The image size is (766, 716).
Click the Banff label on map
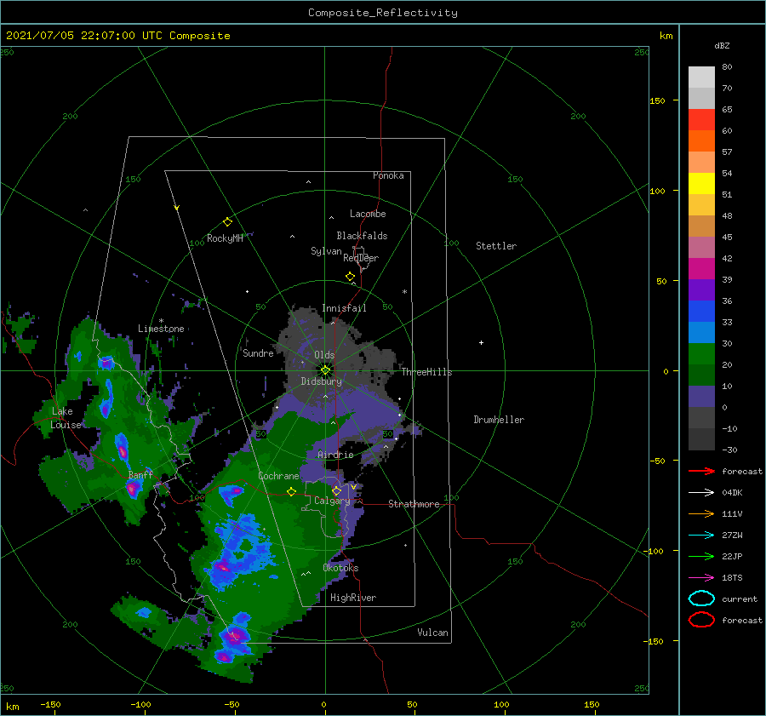pyautogui.click(x=140, y=474)
